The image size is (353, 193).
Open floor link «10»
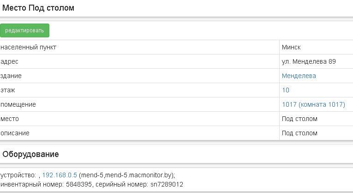tap(286, 90)
